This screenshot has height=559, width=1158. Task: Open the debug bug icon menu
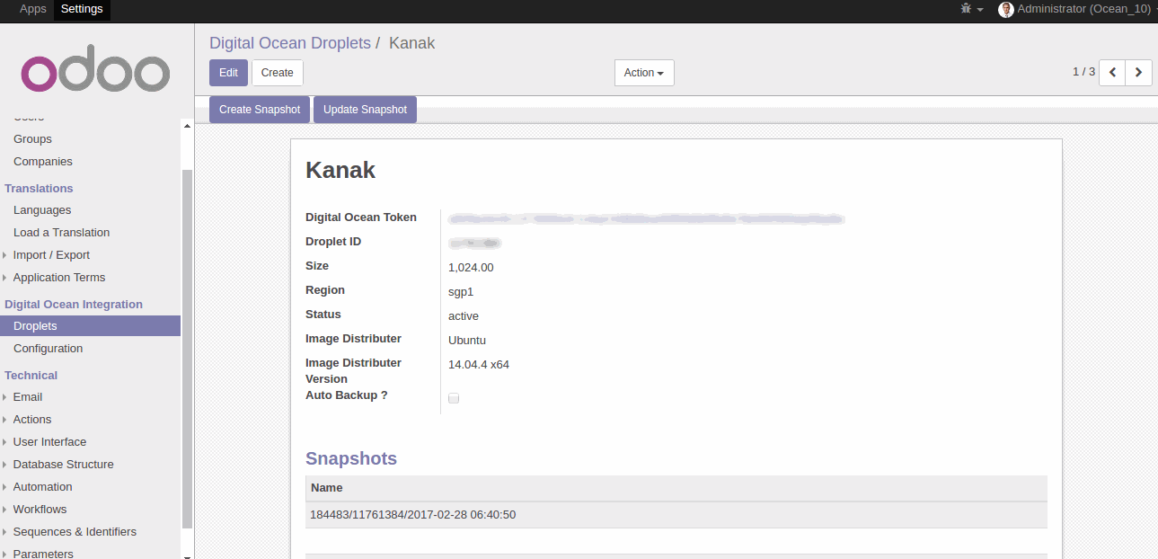tap(971, 9)
